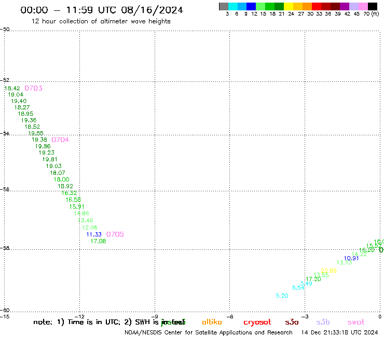Click the pink swot satellite label
This screenshot has height=337, width=384.
coord(356,322)
